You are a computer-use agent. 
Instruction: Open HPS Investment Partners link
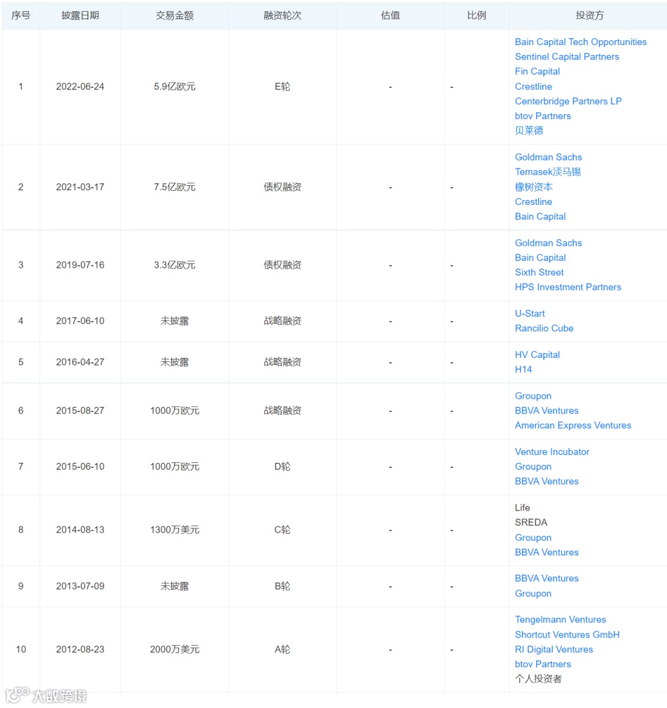pos(568,287)
